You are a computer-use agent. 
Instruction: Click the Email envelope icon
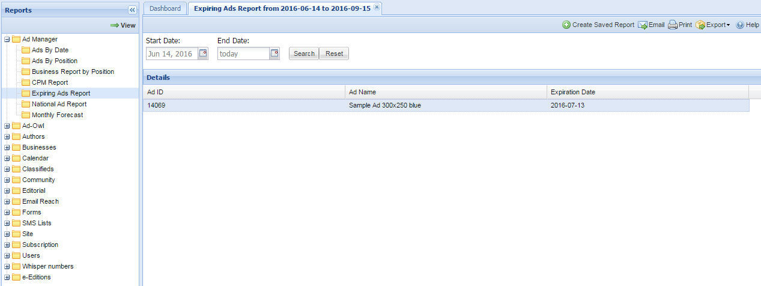coord(642,25)
